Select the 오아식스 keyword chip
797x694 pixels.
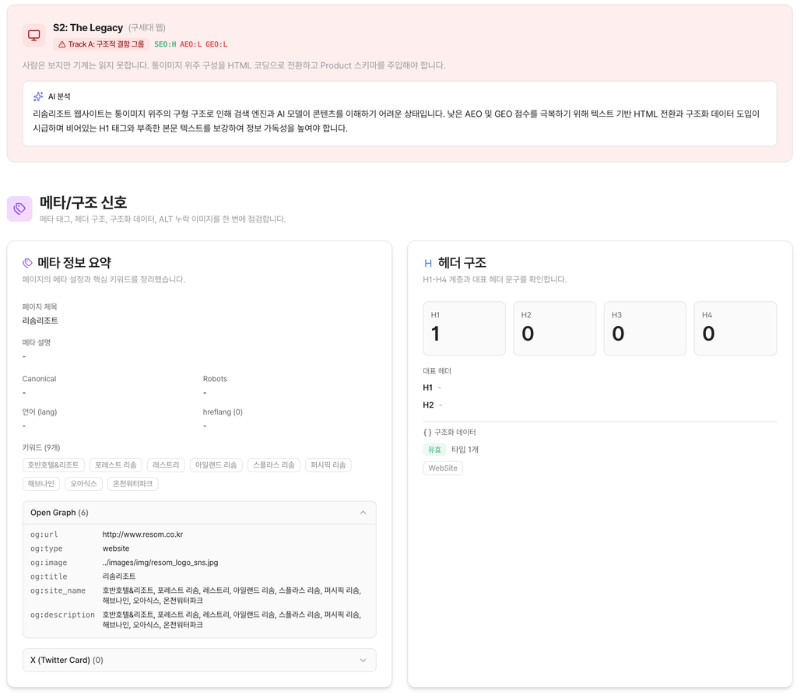tap(84, 484)
